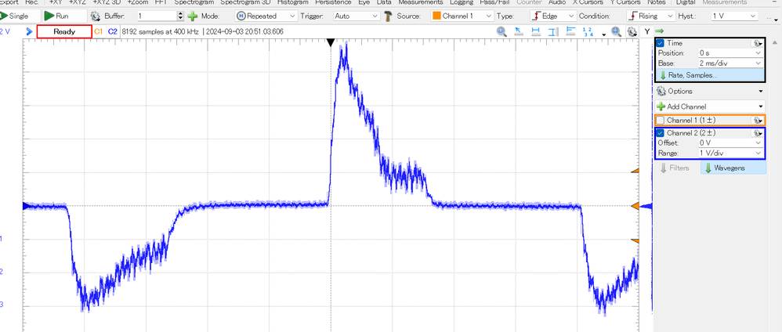Open the Notes view
This screenshot has width=782, height=332.
click(x=657, y=2)
